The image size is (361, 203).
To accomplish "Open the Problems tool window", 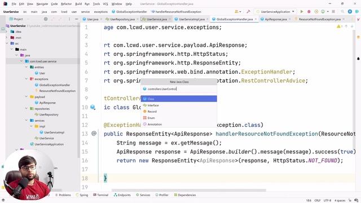I will (x=63, y=195).
